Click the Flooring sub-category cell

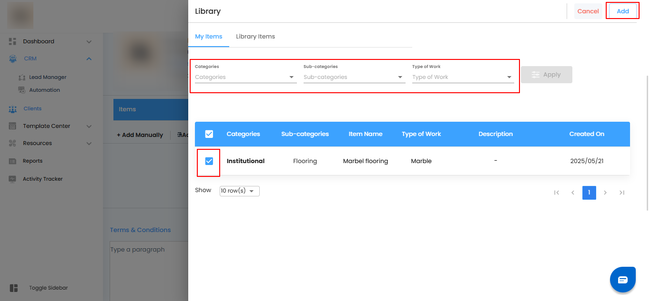tap(305, 161)
